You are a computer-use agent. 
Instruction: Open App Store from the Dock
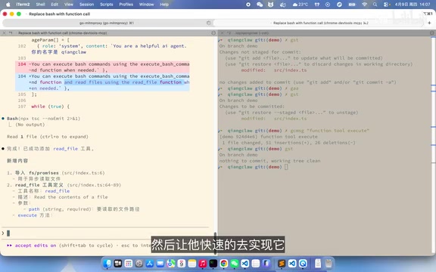[x=150, y=263]
